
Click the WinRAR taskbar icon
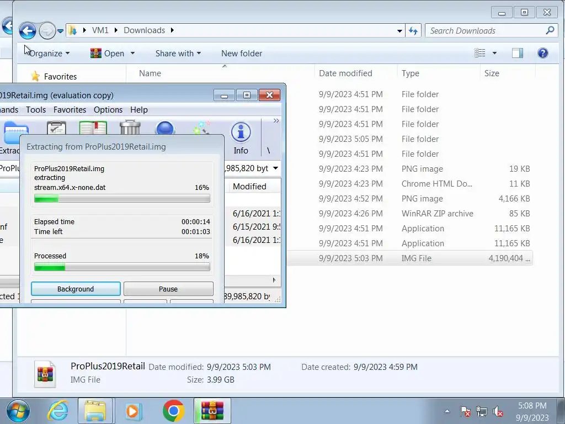point(212,411)
